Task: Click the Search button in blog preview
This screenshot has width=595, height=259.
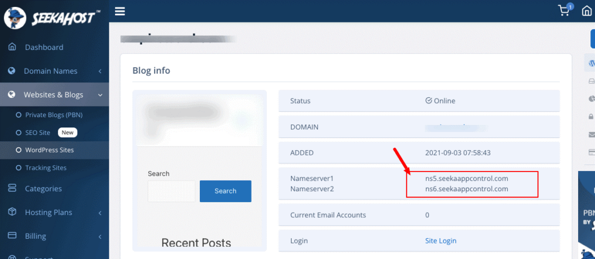Action: click(x=225, y=191)
